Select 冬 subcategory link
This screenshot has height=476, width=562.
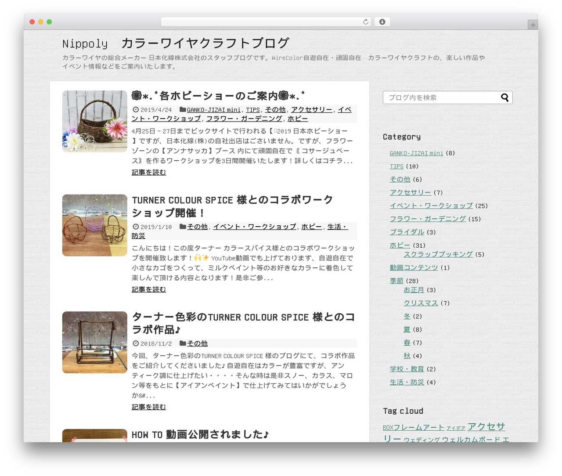point(407,317)
